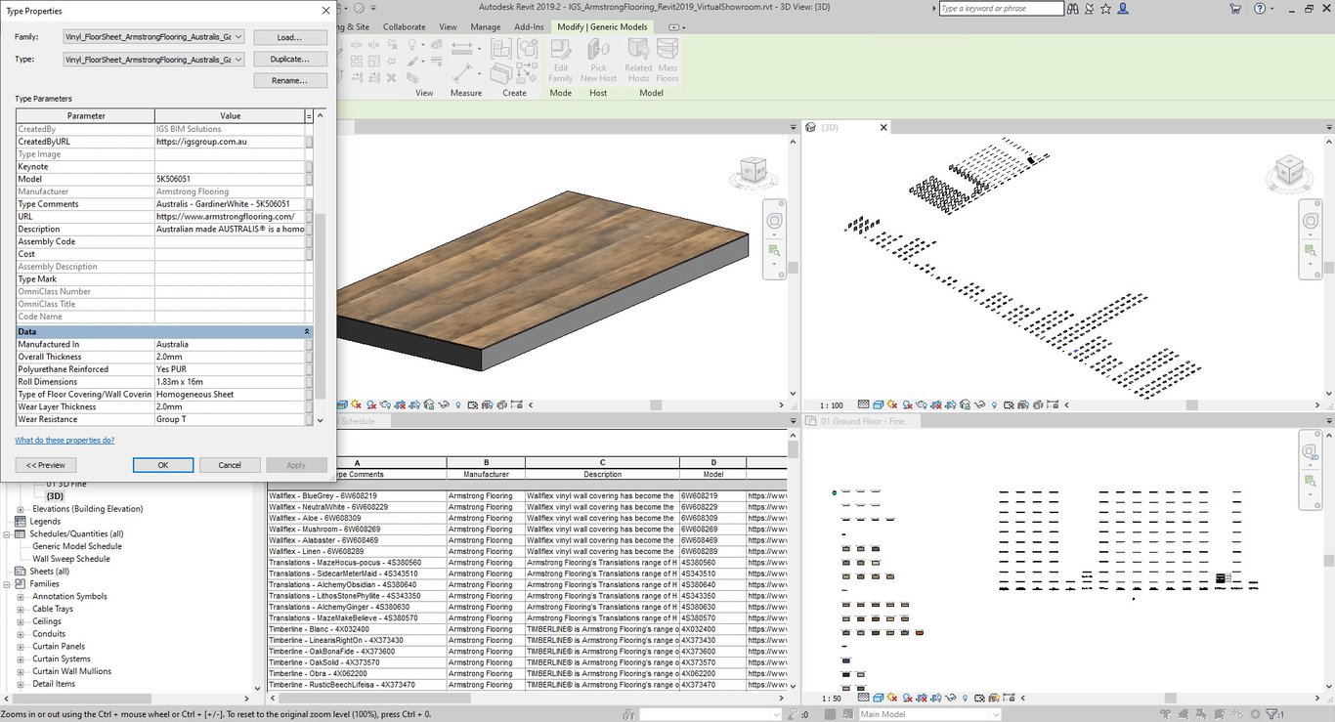1335x722 pixels.
Task: Click the What do these properties do link
Action: point(65,440)
